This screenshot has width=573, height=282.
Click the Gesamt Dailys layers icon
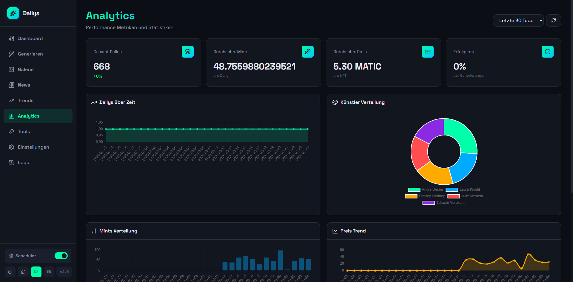(x=187, y=52)
